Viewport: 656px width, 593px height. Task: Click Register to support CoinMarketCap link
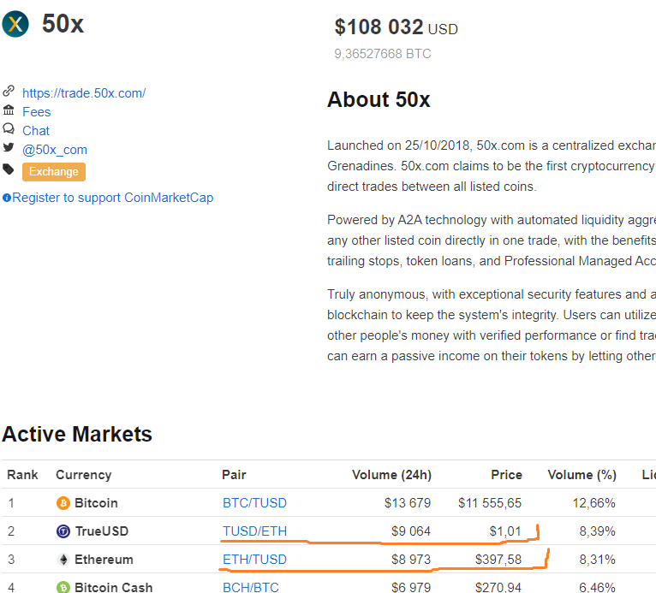click(113, 198)
